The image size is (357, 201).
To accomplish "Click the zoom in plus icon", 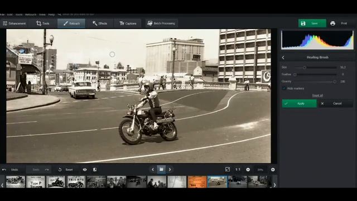I will (x=273, y=170).
